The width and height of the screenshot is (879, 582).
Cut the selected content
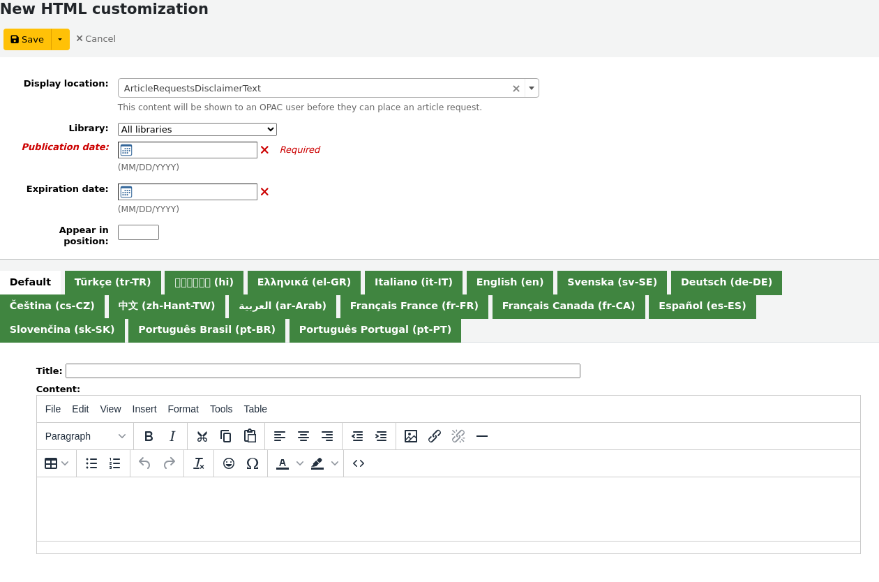(x=202, y=435)
